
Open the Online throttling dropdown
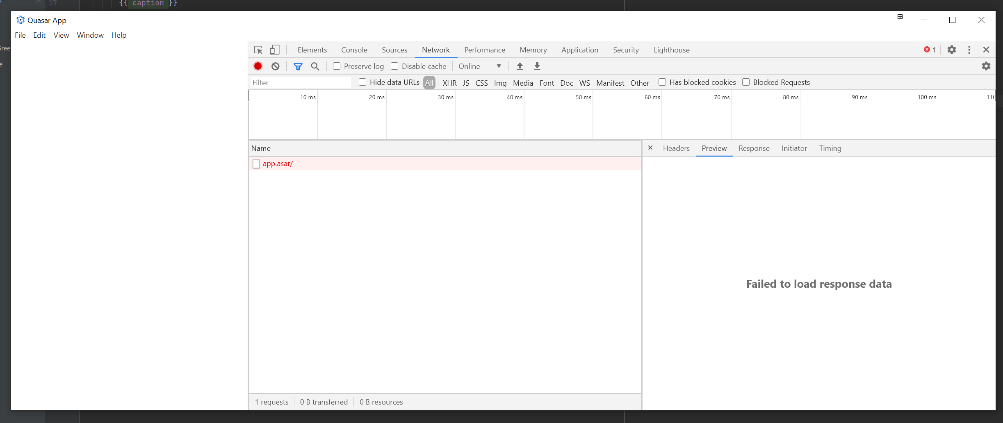pos(479,66)
